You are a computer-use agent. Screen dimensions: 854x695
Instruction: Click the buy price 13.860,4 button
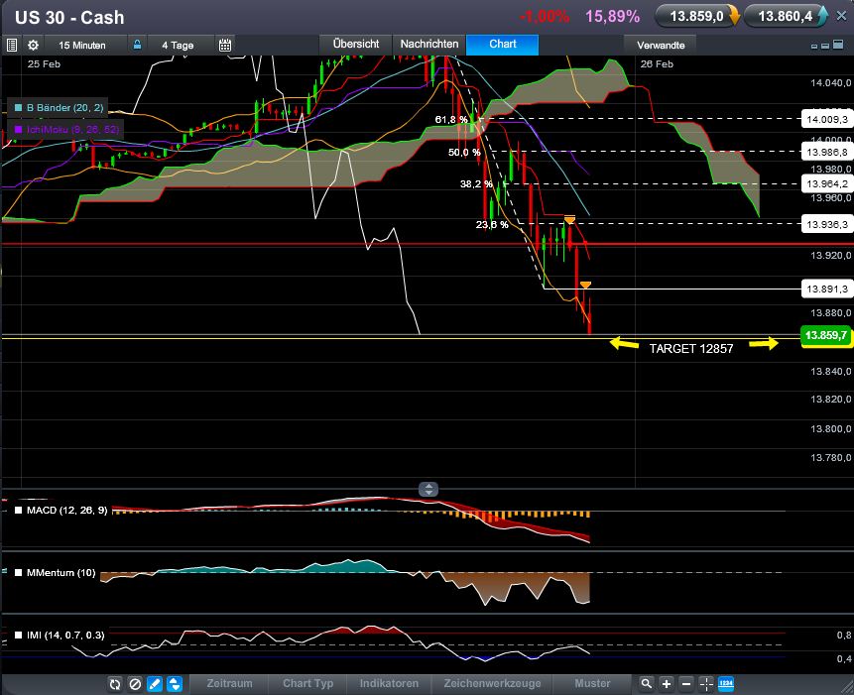click(x=787, y=16)
